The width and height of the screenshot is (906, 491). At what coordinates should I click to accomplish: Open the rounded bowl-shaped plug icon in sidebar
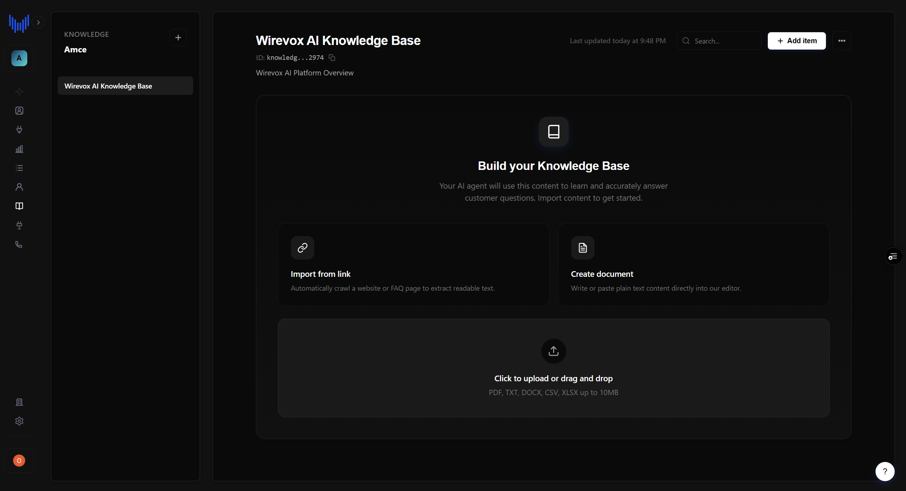pyautogui.click(x=19, y=130)
